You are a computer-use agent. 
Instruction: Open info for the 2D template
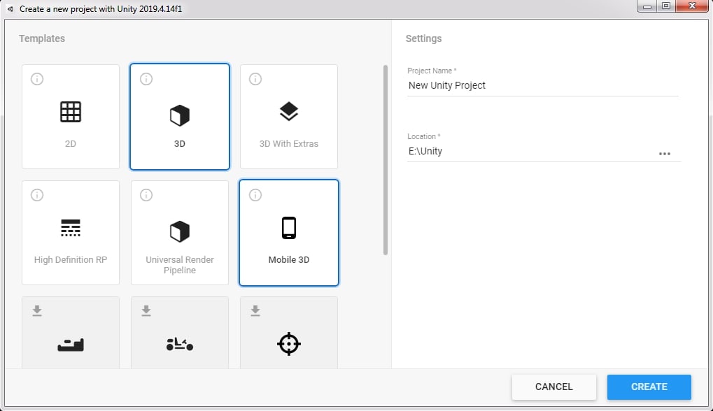37,79
